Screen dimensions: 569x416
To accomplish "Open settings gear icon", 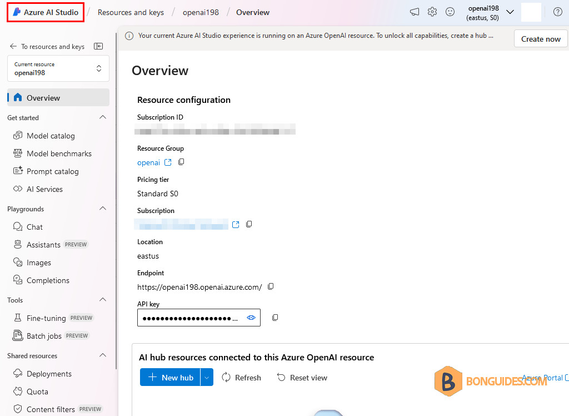I will click(432, 12).
